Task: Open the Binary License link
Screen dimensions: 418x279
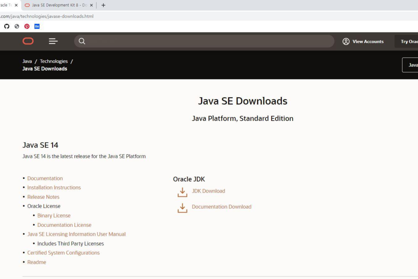Action: click(54, 216)
